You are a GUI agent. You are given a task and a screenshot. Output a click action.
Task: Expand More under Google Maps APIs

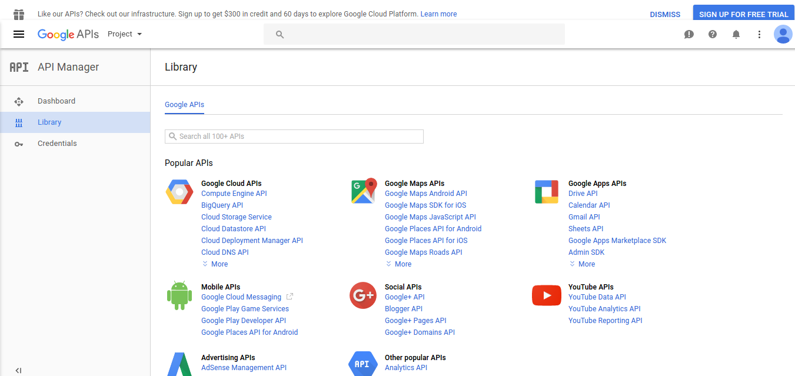tap(398, 264)
